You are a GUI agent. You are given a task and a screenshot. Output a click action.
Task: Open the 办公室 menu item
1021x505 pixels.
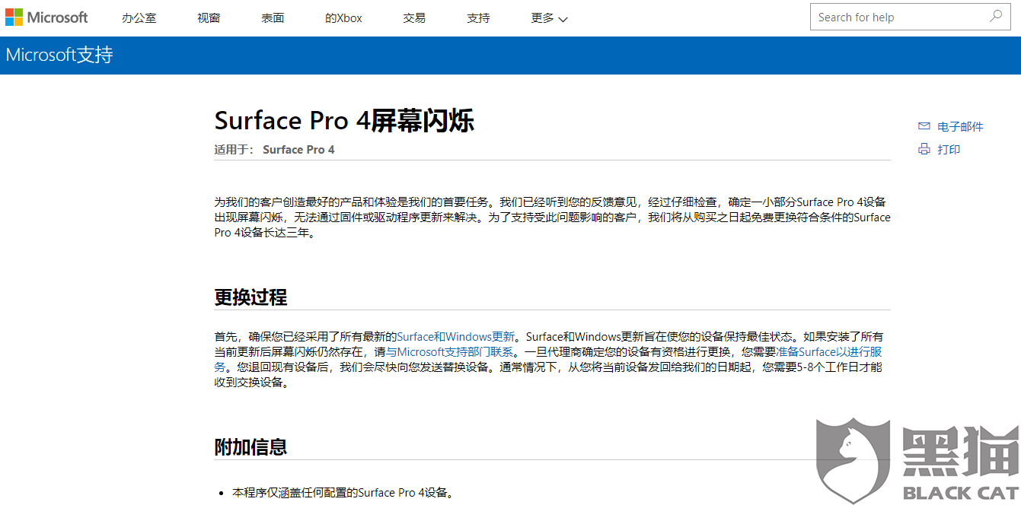pos(139,17)
